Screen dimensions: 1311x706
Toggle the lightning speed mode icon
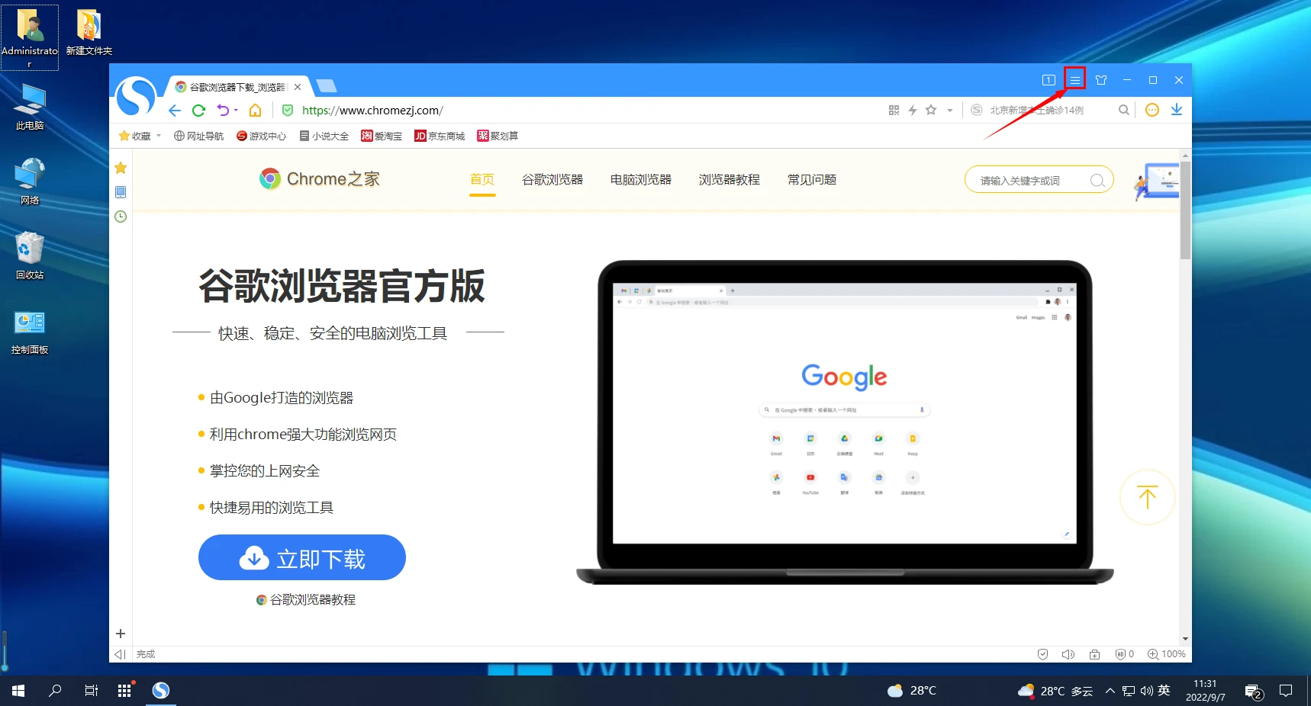pyautogui.click(x=913, y=111)
